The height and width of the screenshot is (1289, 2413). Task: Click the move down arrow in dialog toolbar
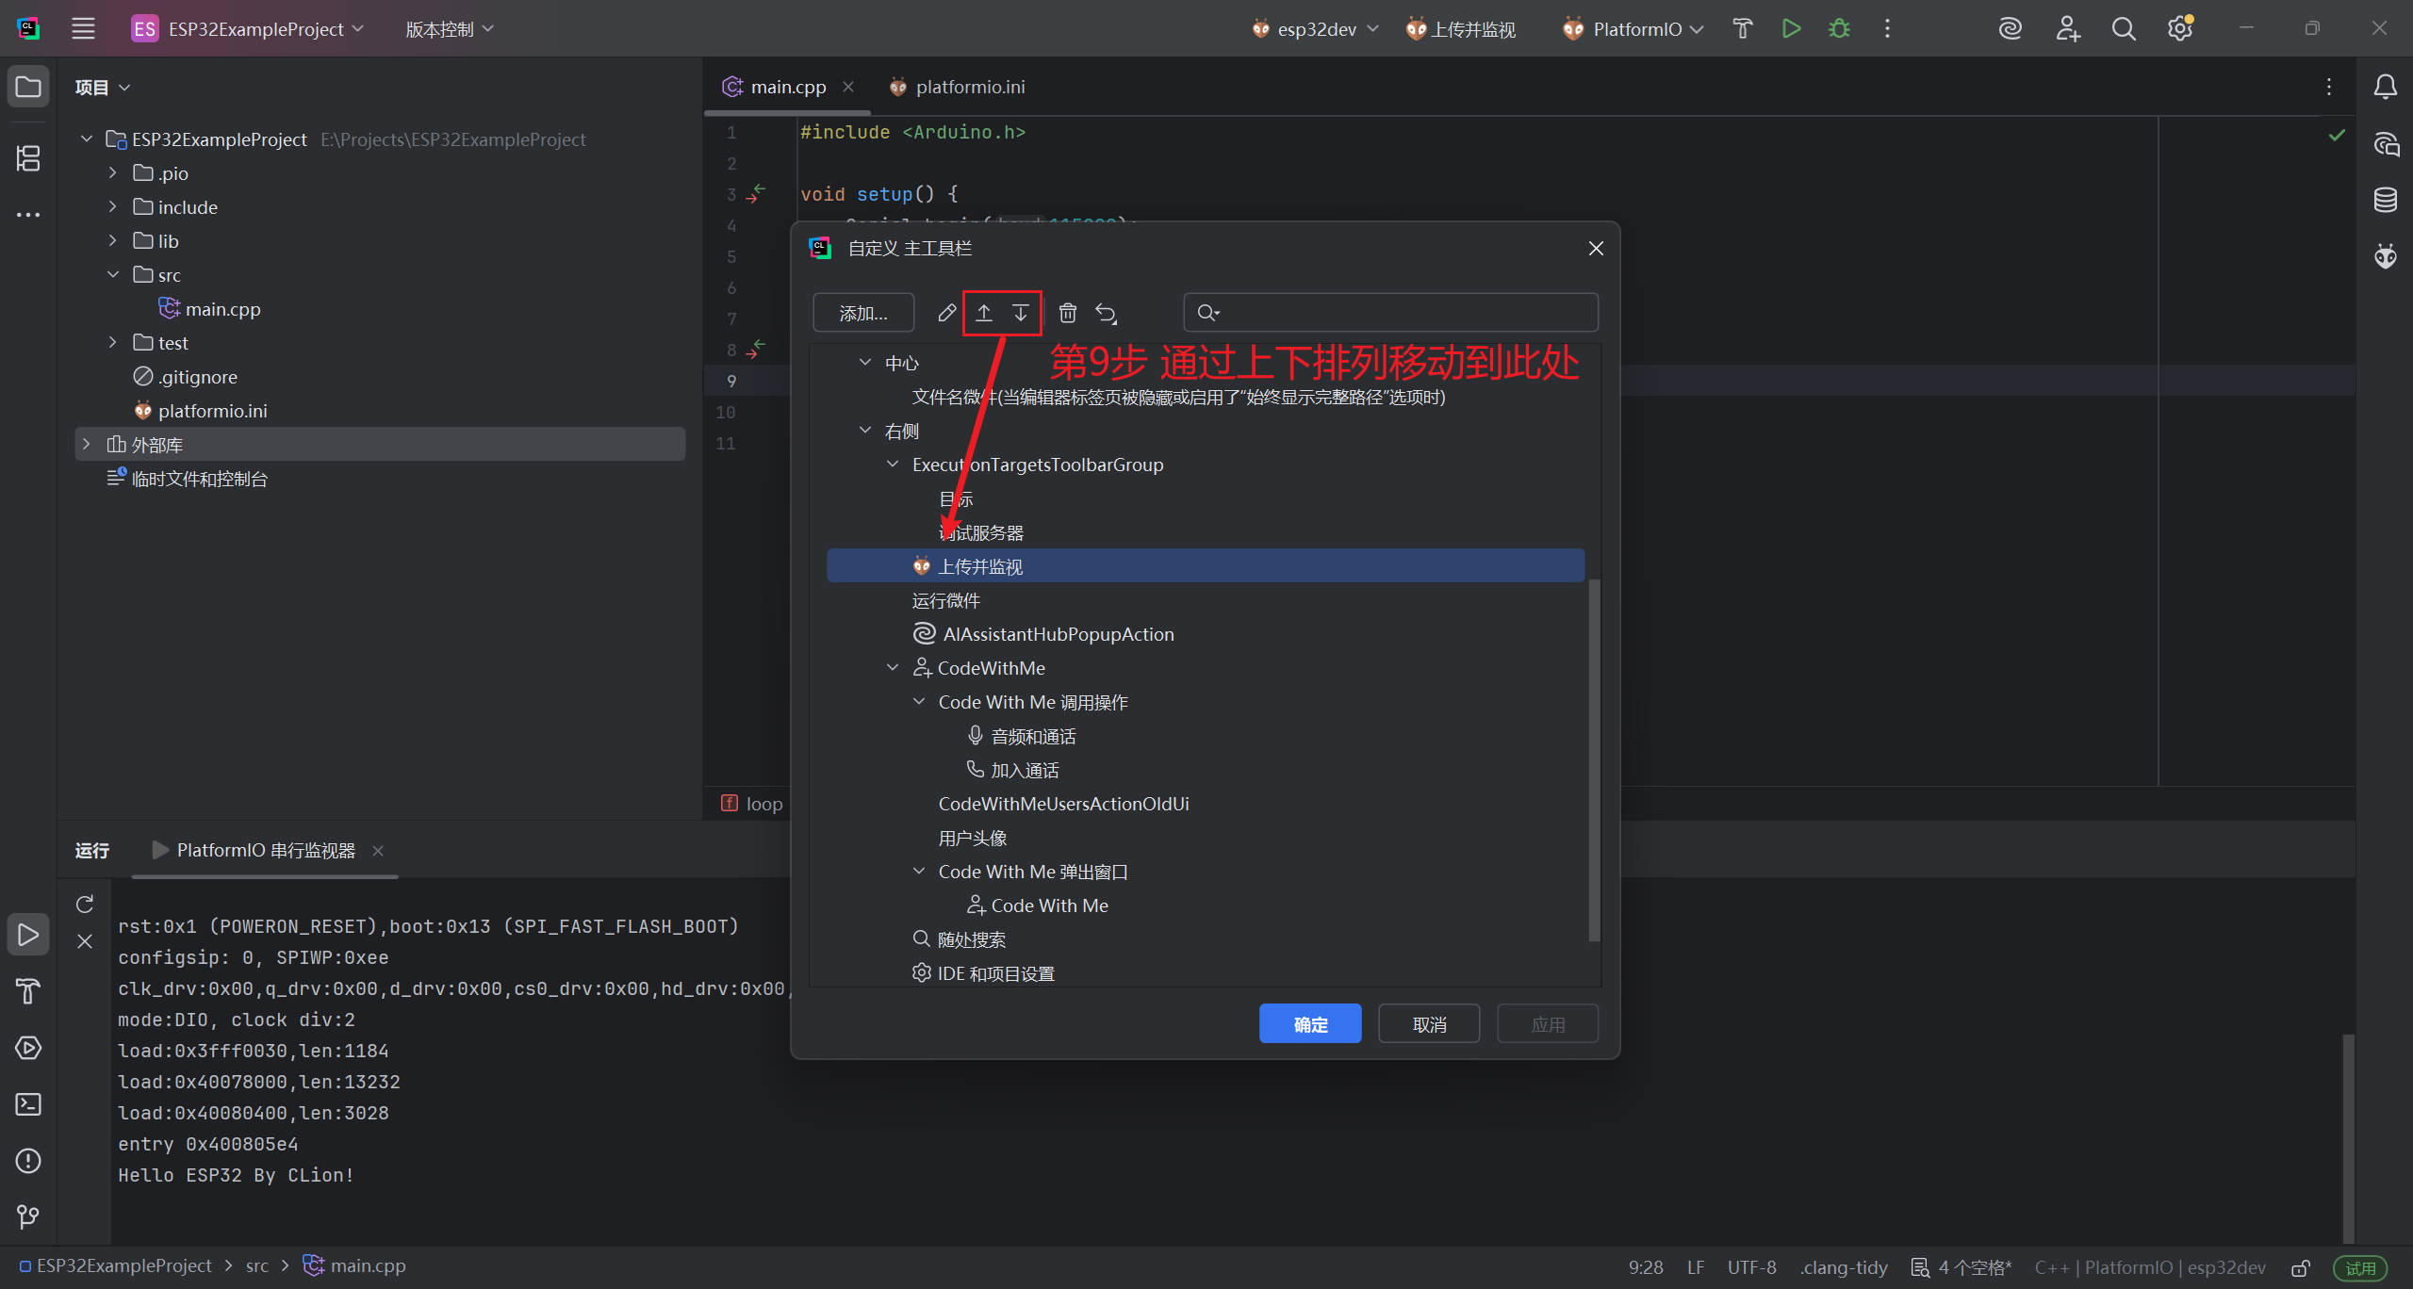pos(1020,313)
